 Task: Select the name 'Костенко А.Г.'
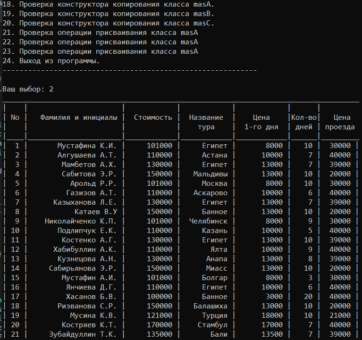89,240
